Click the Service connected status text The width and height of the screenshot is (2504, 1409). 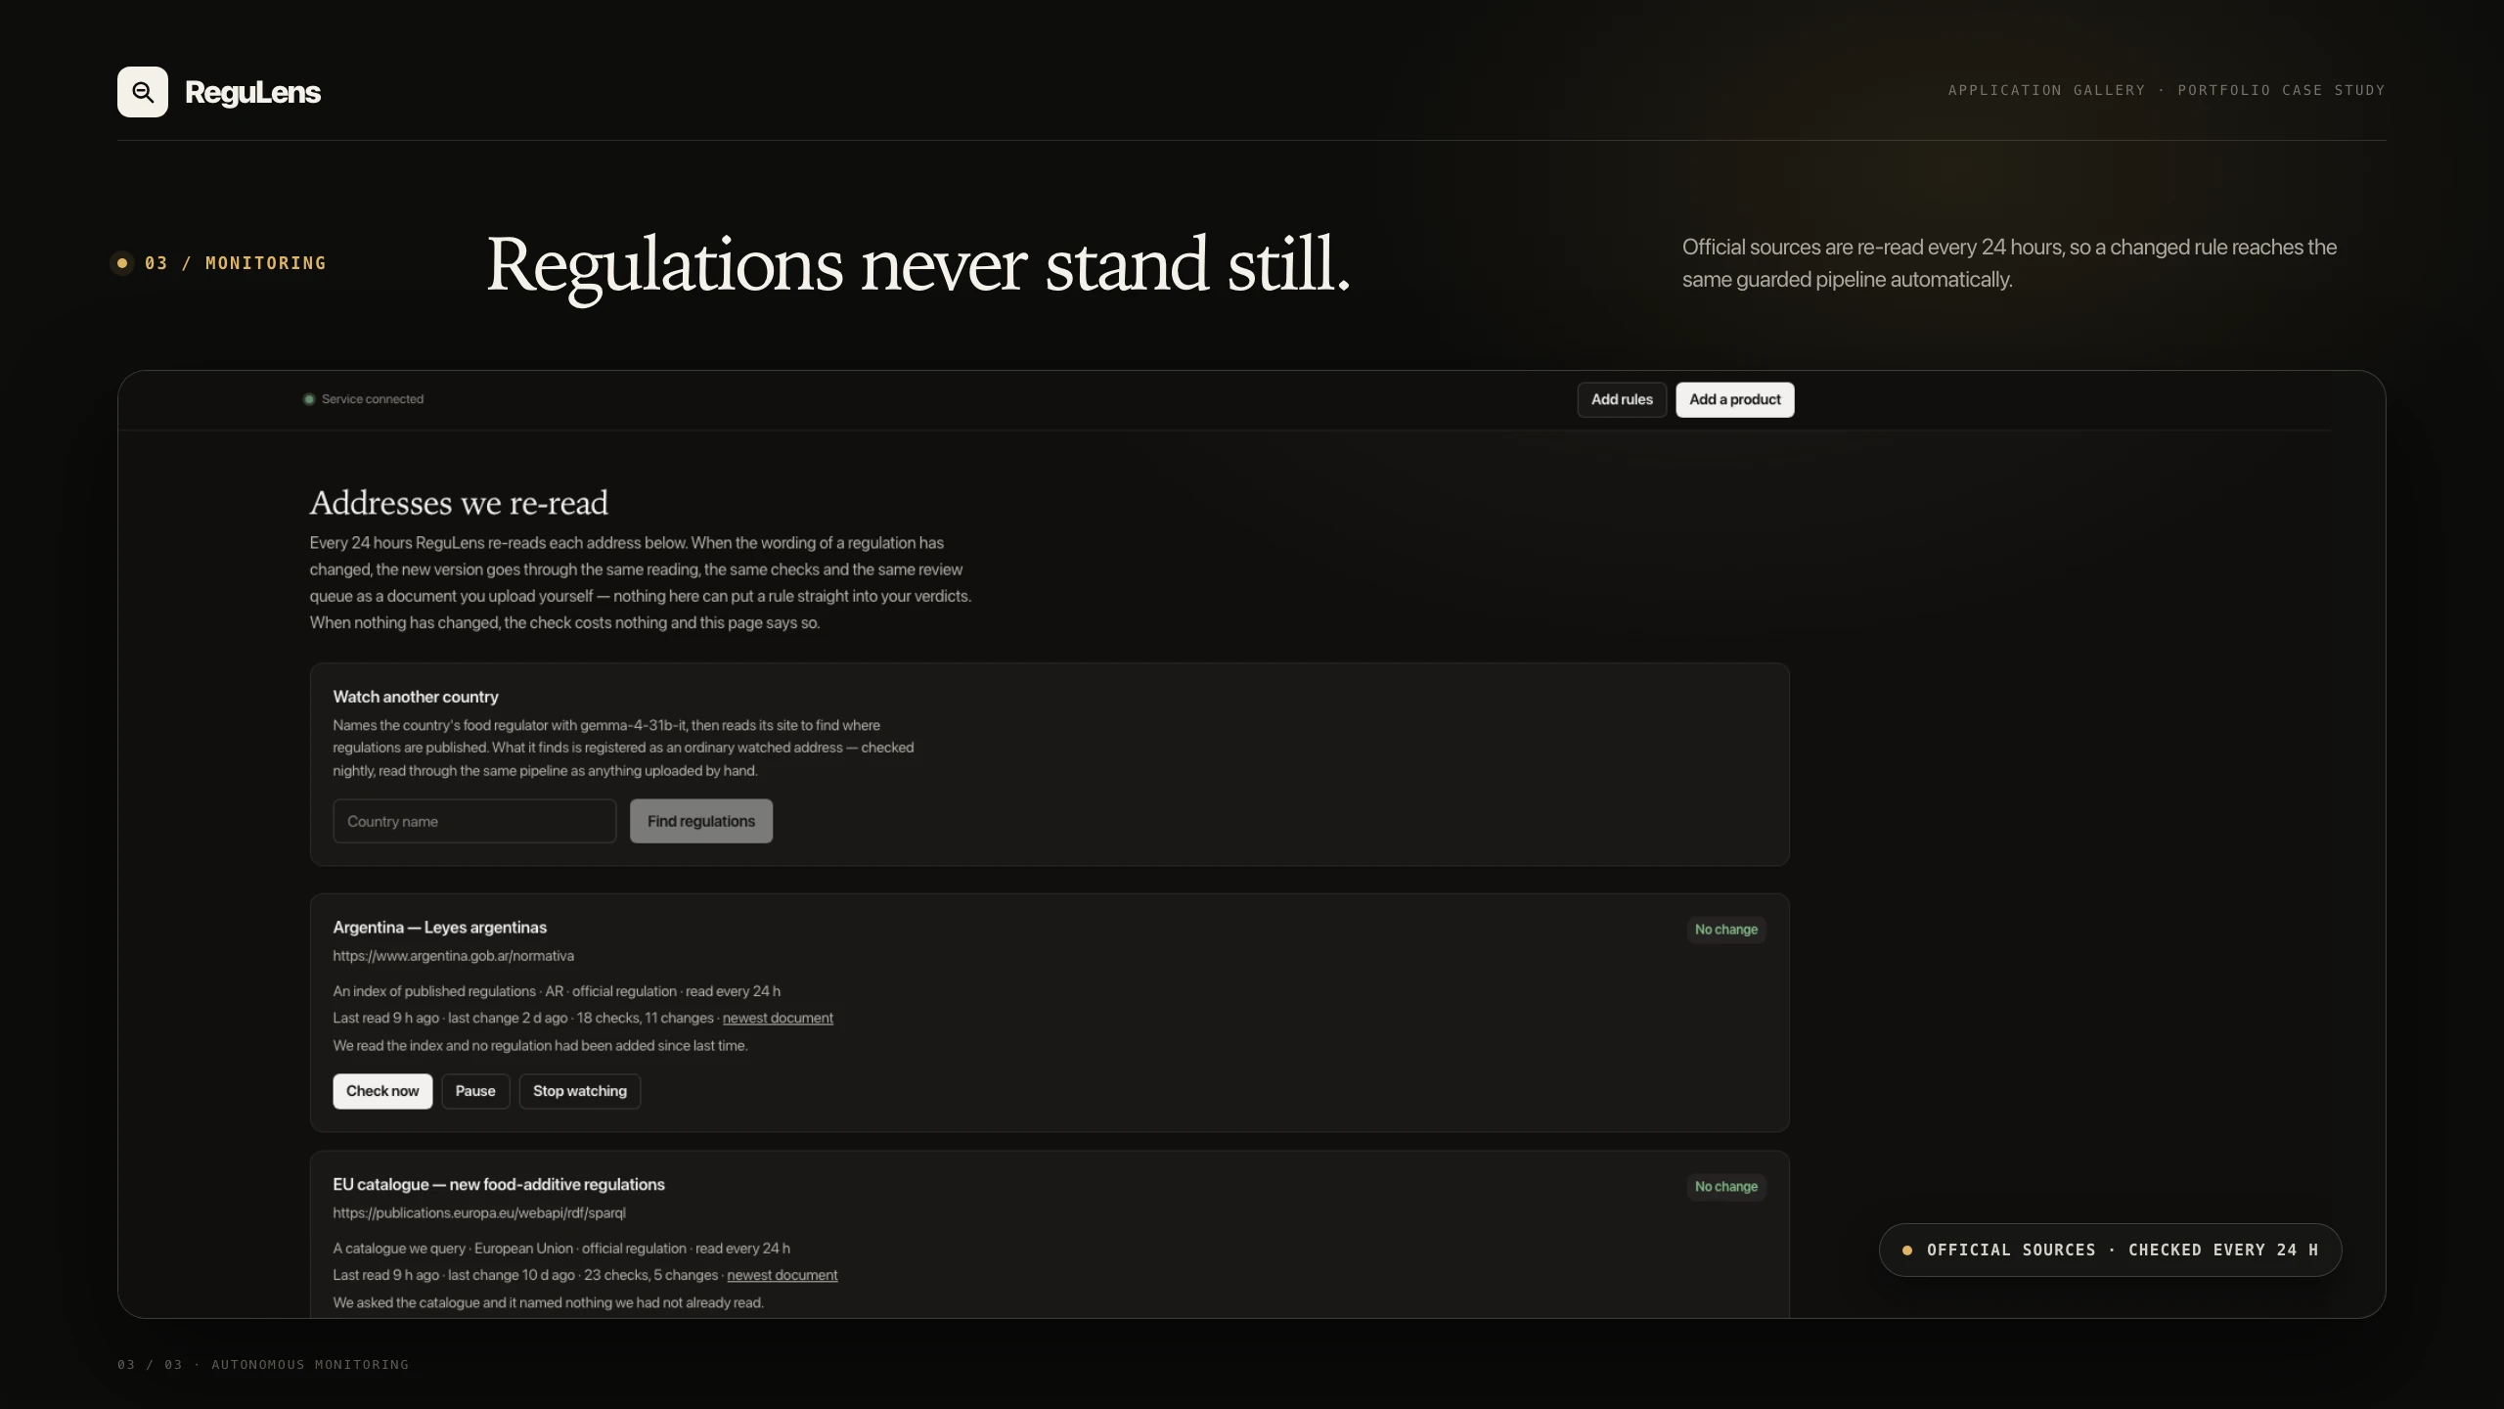(373, 399)
